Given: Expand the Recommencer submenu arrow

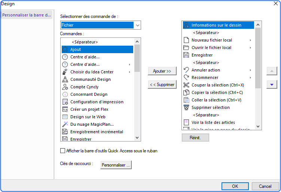Looking at the screenshot, I should [x=250, y=77].
